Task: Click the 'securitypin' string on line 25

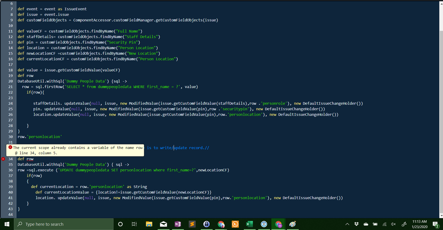Action: click(x=236, y=109)
